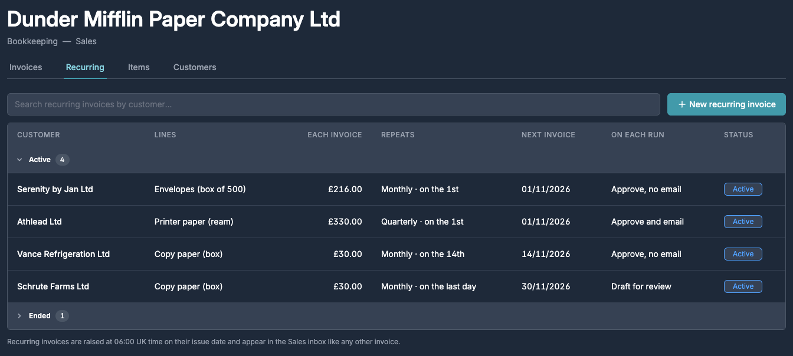The image size is (793, 356).
Task: Click the Sales breadcrumb
Action: [x=86, y=41]
